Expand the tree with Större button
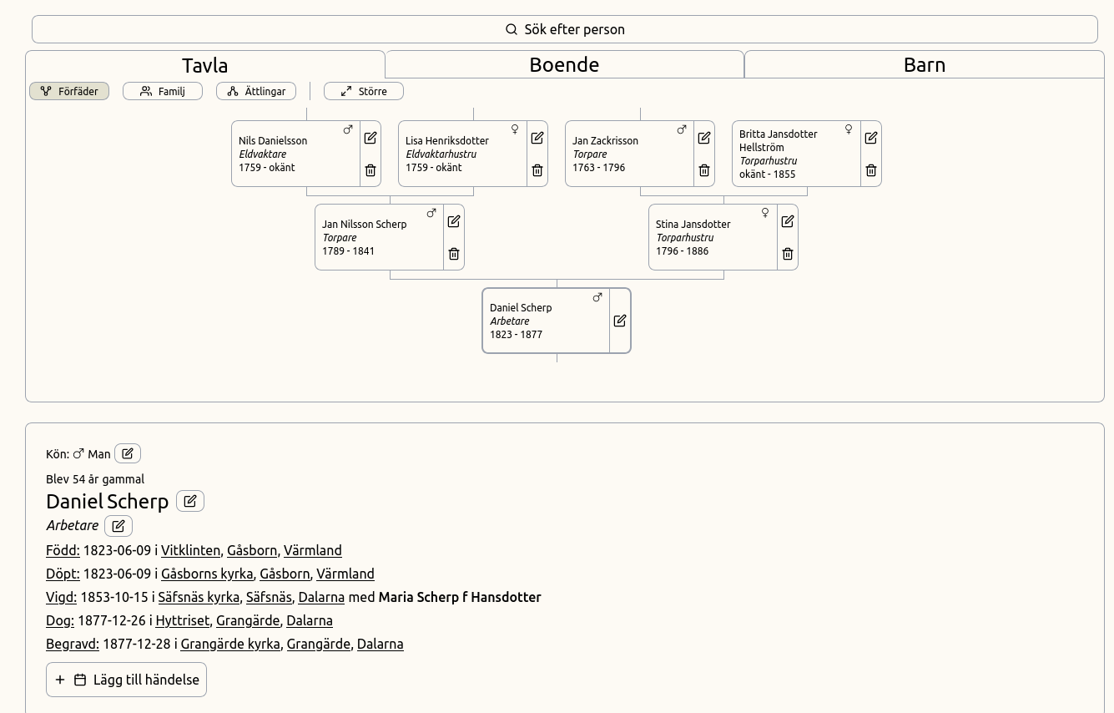The image size is (1114, 713). (x=364, y=91)
